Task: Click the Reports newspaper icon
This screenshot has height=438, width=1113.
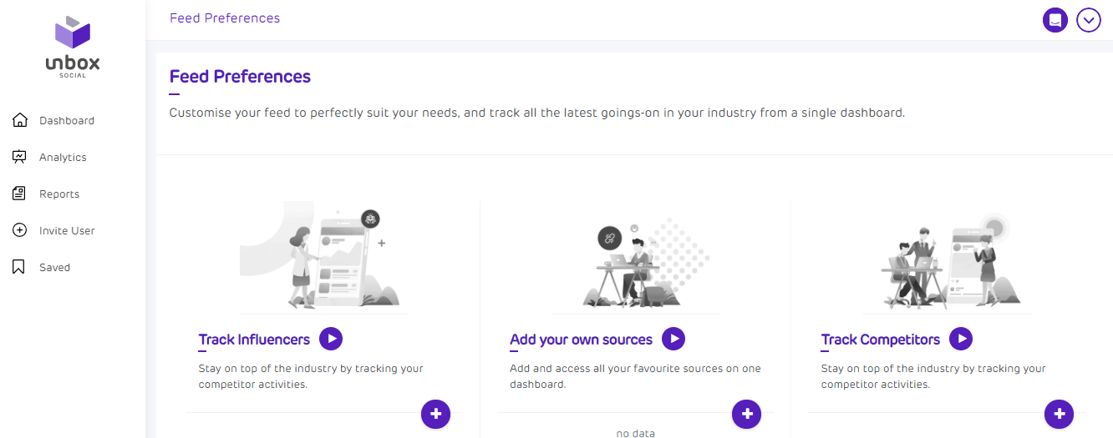Action: [20, 194]
